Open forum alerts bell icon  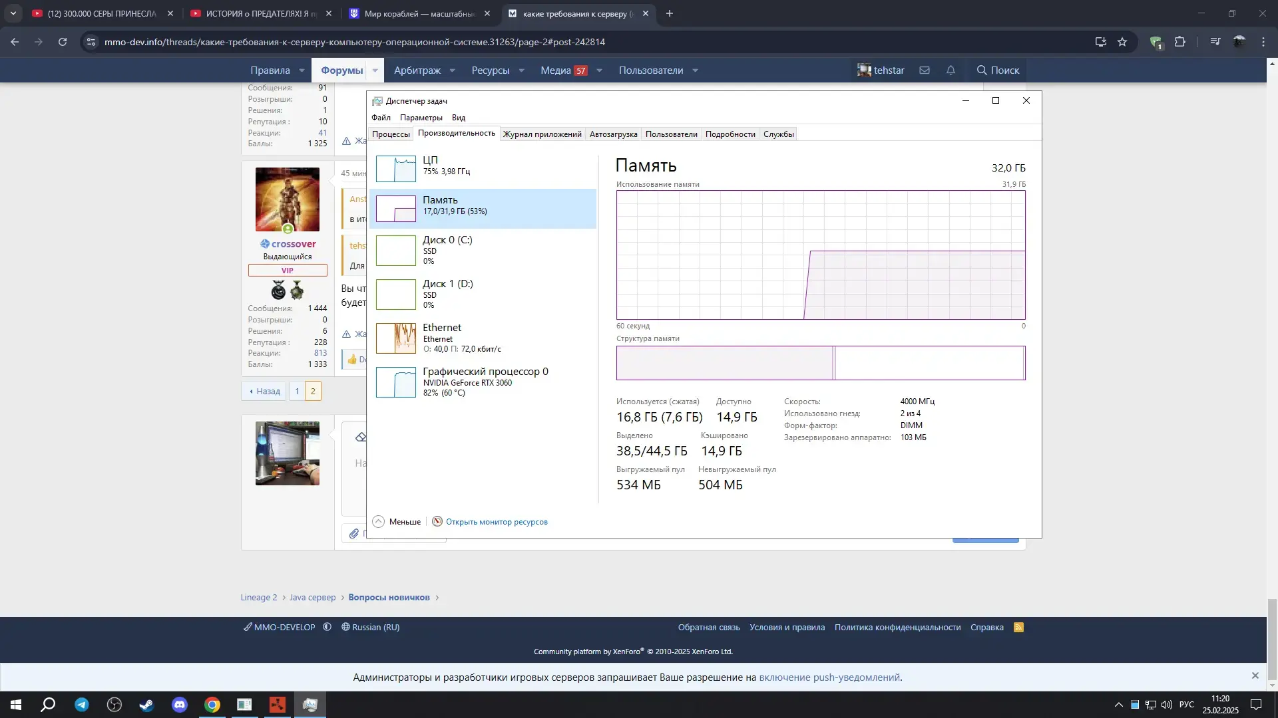tap(951, 70)
